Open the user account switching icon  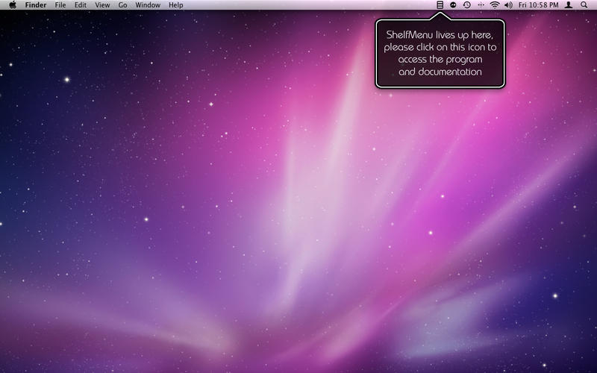[569, 5]
